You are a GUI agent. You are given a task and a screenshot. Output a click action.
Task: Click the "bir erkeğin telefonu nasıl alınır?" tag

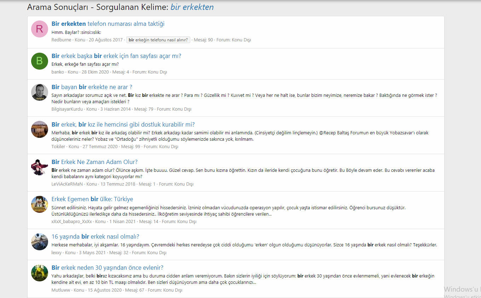point(158,40)
